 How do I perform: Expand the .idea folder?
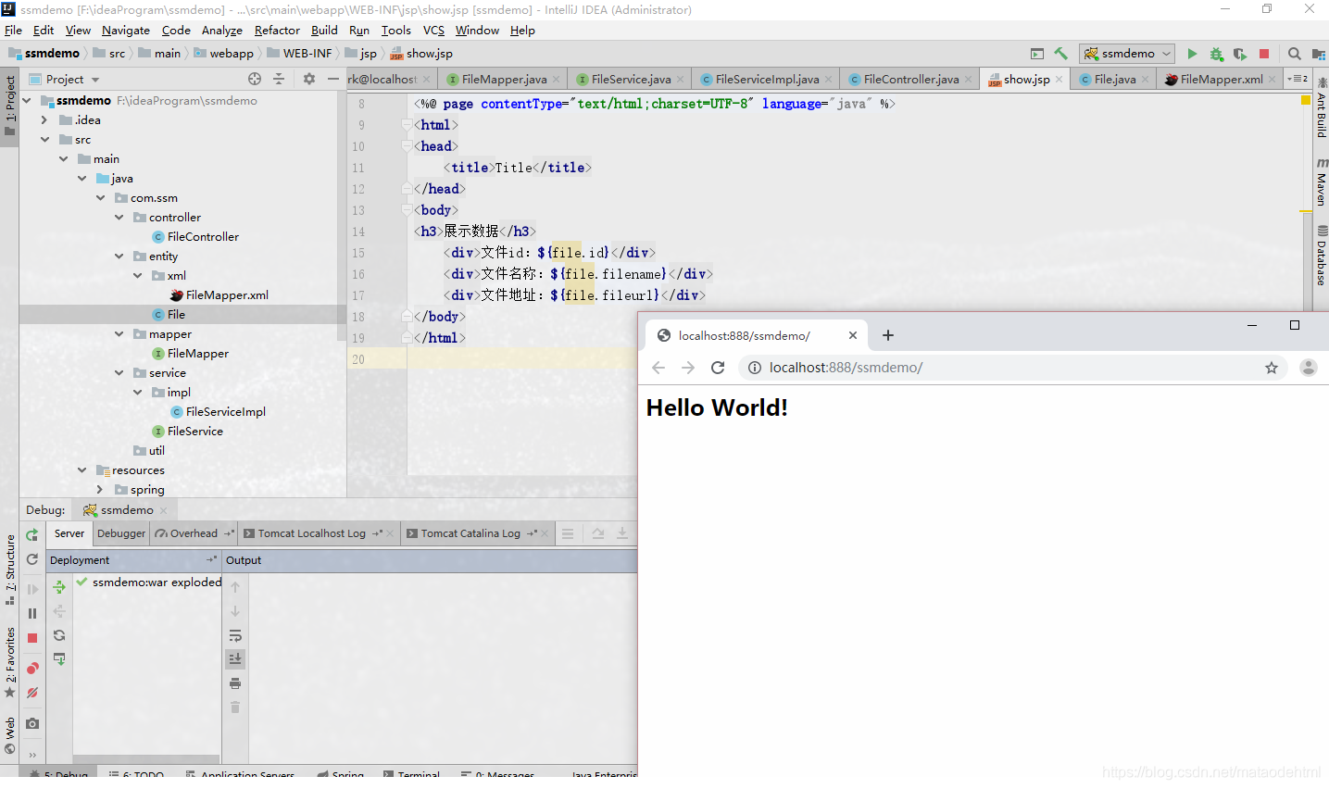point(44,119)
